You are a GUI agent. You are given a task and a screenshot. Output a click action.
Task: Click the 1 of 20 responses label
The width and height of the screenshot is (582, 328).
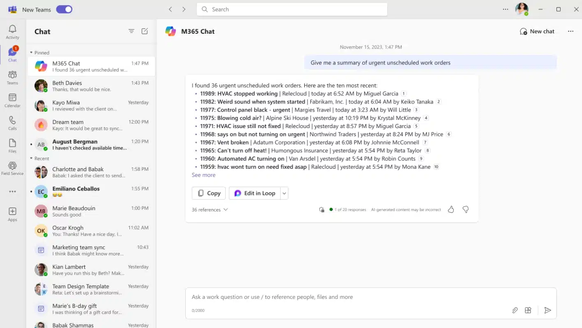coord(350,209)
